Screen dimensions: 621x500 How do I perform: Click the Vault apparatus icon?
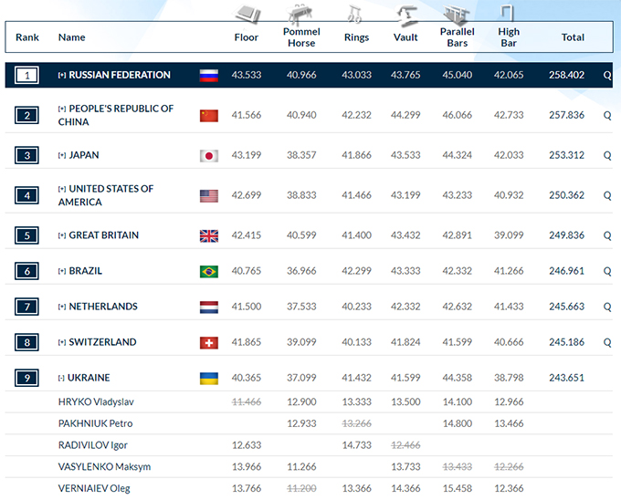tap(405, 13)
